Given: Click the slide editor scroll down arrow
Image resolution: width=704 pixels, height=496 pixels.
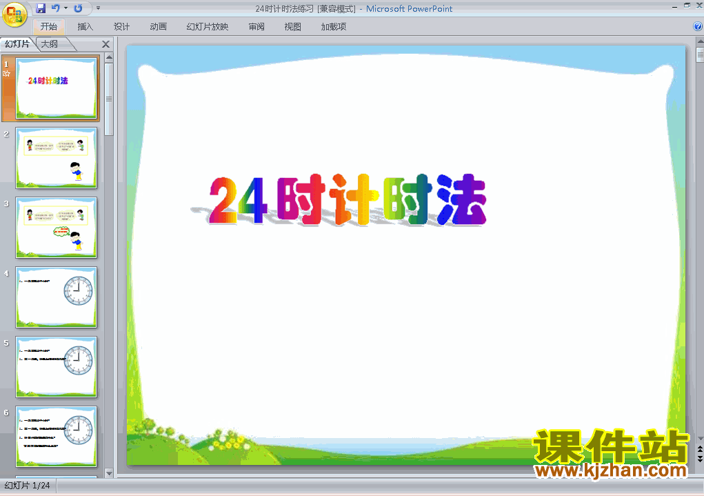Looking at the screenshot, I should (x=700, y=439).
